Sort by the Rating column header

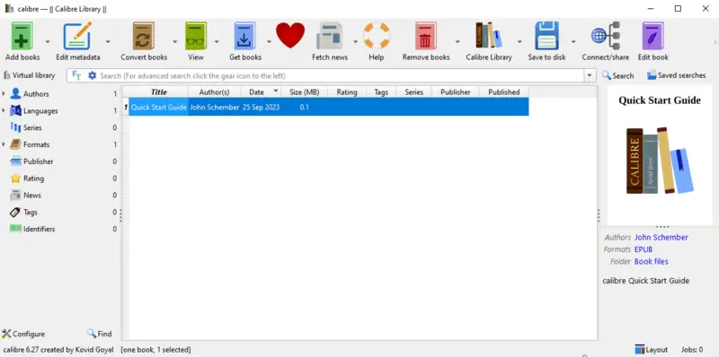tap(347, 92)
